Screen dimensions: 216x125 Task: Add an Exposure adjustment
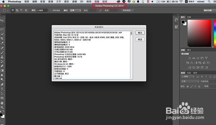[202, 58]
